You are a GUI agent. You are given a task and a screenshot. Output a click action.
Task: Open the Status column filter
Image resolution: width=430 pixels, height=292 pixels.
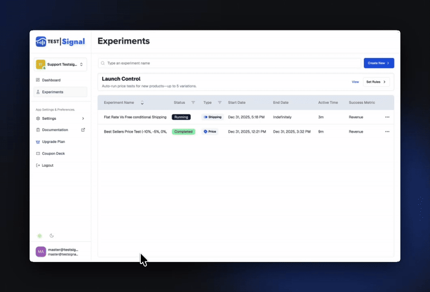[193, 103]
